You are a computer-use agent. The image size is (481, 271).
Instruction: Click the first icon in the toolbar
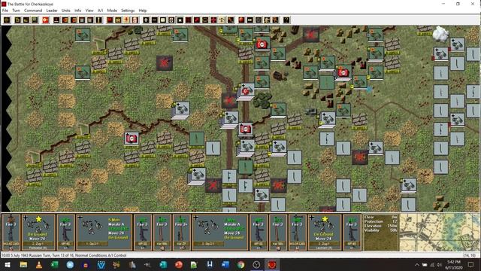click(7, 20)
